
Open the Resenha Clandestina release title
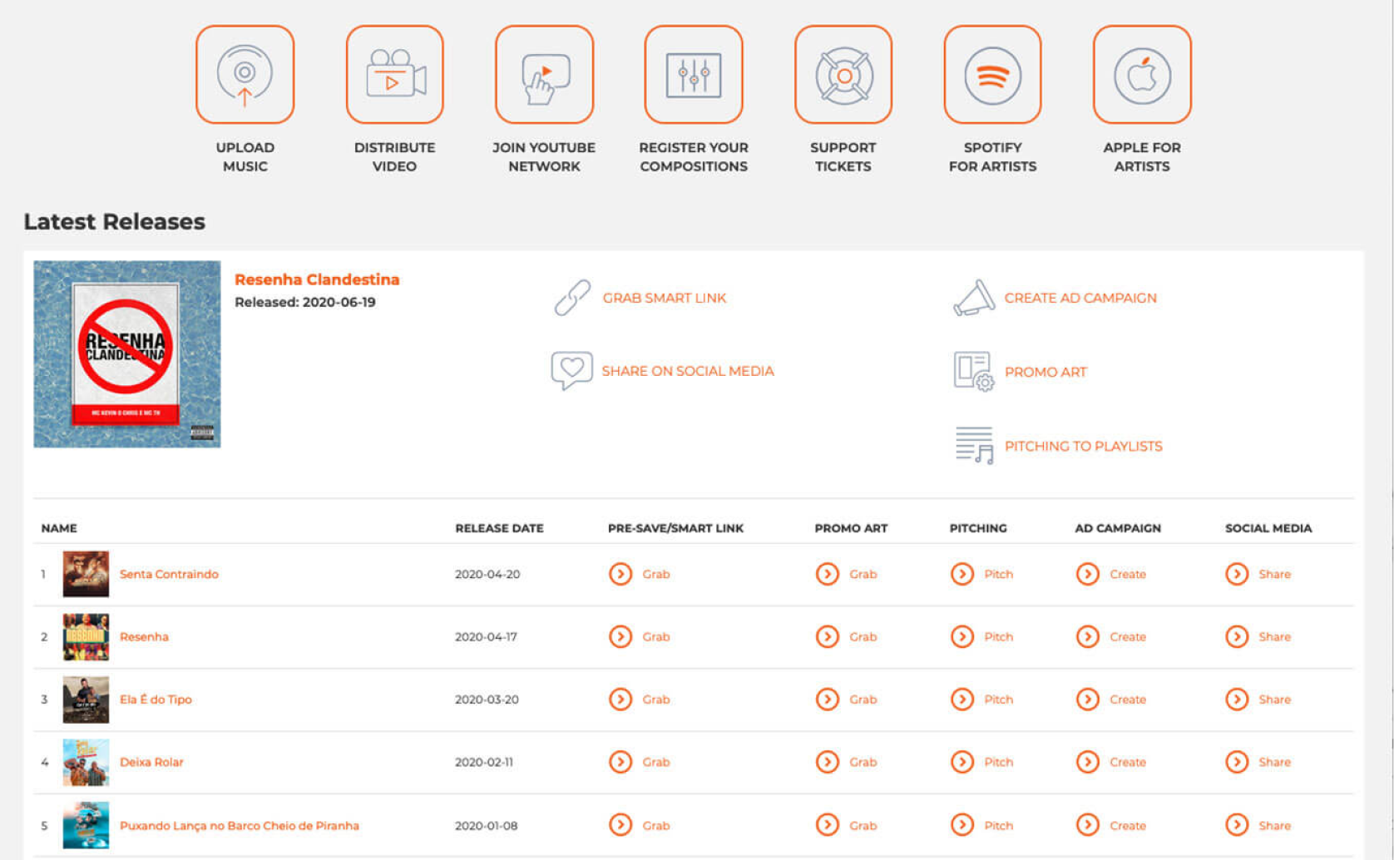pos(316,279)
